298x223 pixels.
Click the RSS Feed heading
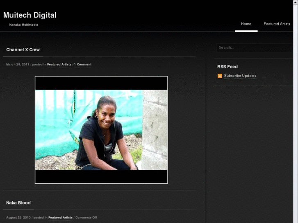coord(227,67)
